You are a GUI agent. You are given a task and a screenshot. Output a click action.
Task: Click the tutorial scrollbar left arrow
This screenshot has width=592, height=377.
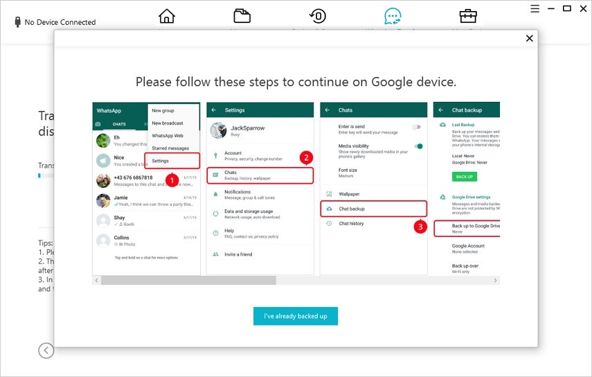coord(97,280)
